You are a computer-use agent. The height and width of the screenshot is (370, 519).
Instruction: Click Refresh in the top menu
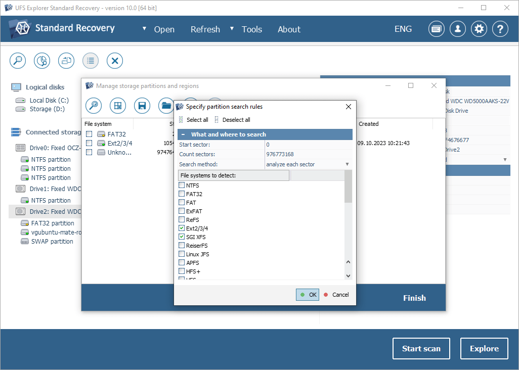click(x=205, y=29)
